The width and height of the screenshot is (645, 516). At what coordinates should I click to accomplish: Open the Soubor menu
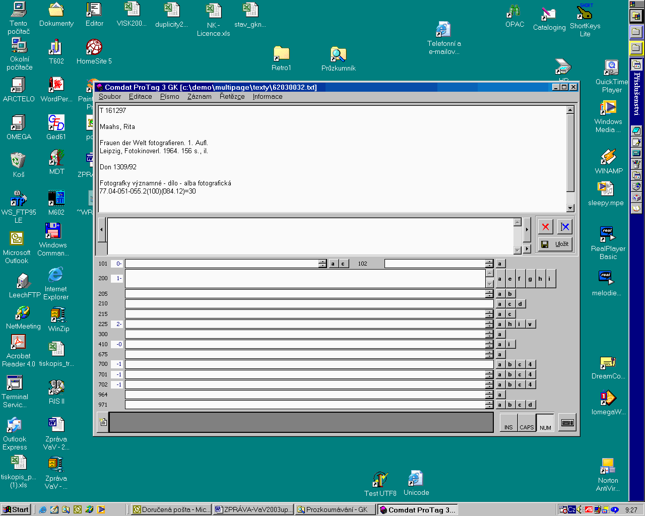[110, 97]
